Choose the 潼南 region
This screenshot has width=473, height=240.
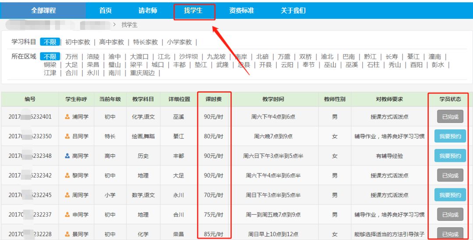pos(435,57)
